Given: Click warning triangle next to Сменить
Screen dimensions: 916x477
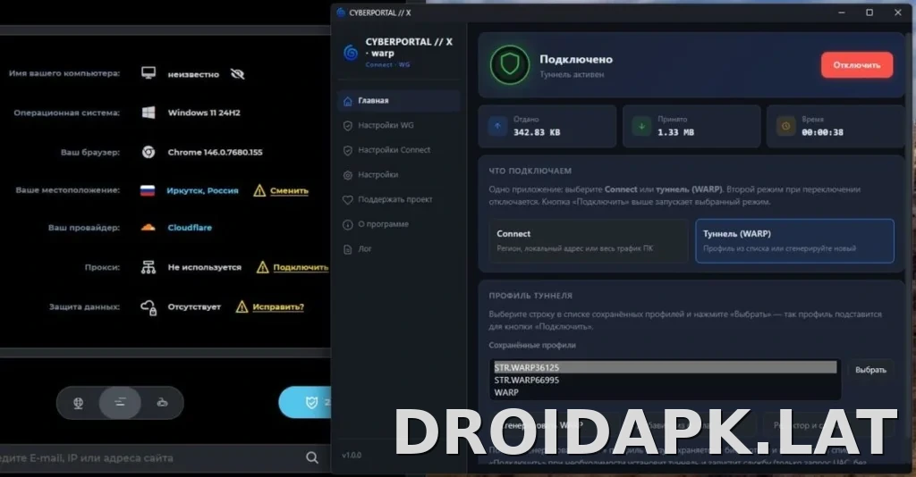Looking at the screenshot, I should coord(259,190).
